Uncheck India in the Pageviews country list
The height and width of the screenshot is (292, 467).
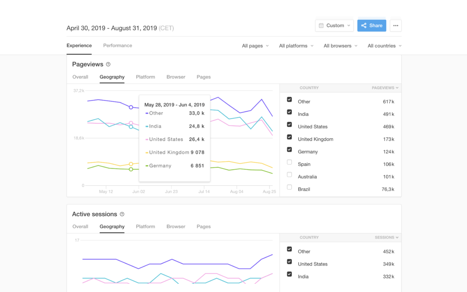[x=290, y=112]
